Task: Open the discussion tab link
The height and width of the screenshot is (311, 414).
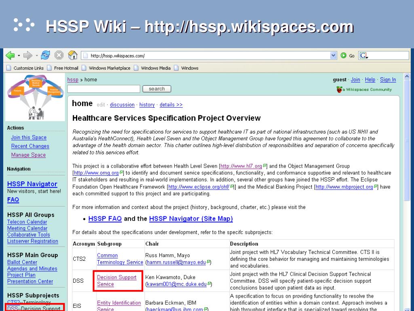Action: pos(122,105)
